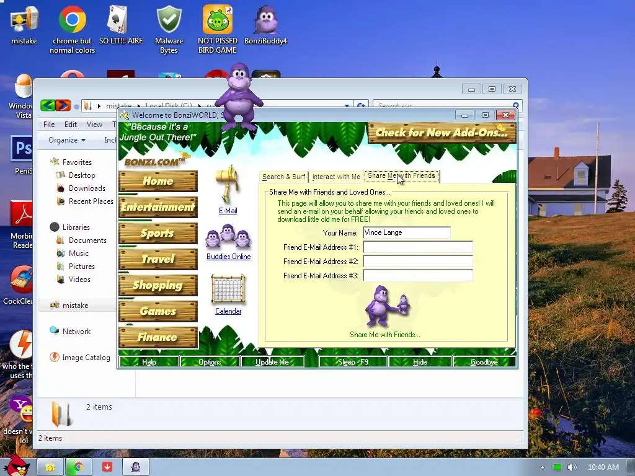Screen dimensions: 635x476
Task: Click the Goodbye button
Action: pos(484,362)
